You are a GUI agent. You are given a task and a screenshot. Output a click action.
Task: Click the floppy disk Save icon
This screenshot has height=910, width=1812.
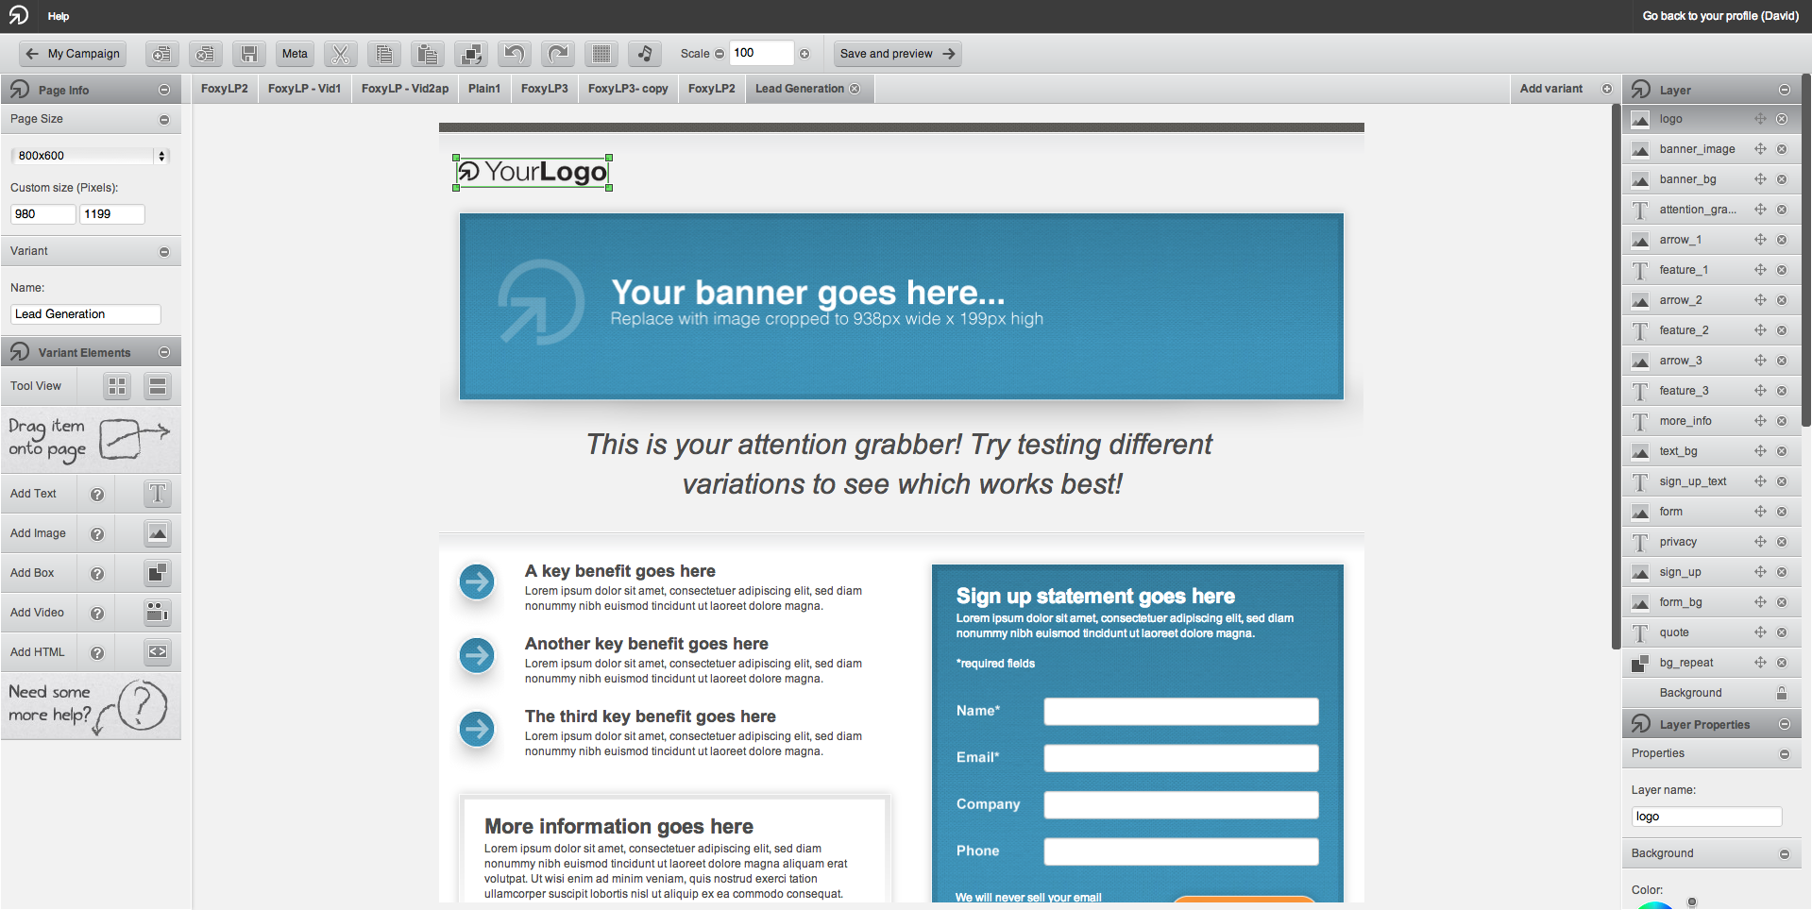pos(249,54)
